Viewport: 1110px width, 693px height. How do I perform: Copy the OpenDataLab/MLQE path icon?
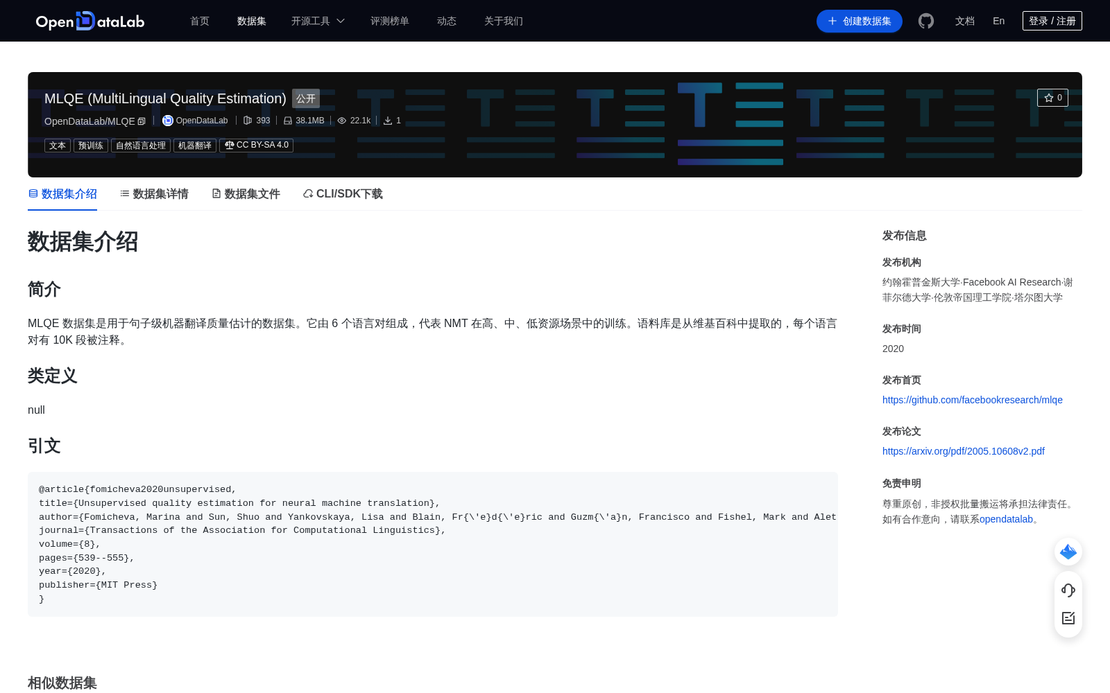point(142,121)
